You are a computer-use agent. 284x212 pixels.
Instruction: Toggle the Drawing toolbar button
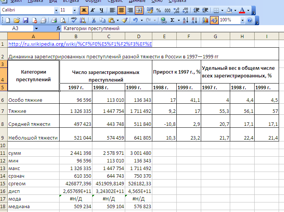point(214,20)
